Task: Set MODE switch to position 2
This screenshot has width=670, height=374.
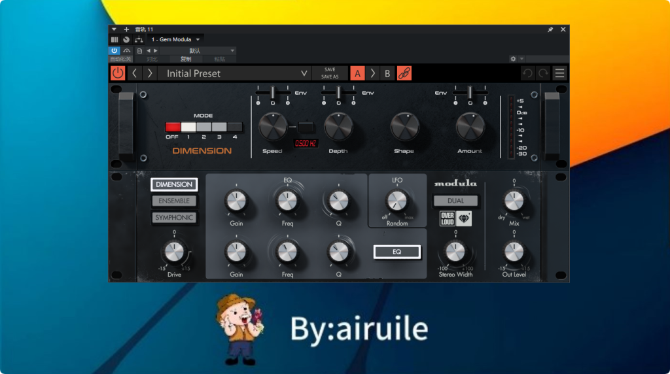Action: (x=204, y=127)
